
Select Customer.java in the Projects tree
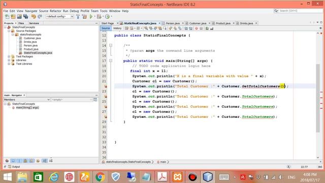pos(32,38)
